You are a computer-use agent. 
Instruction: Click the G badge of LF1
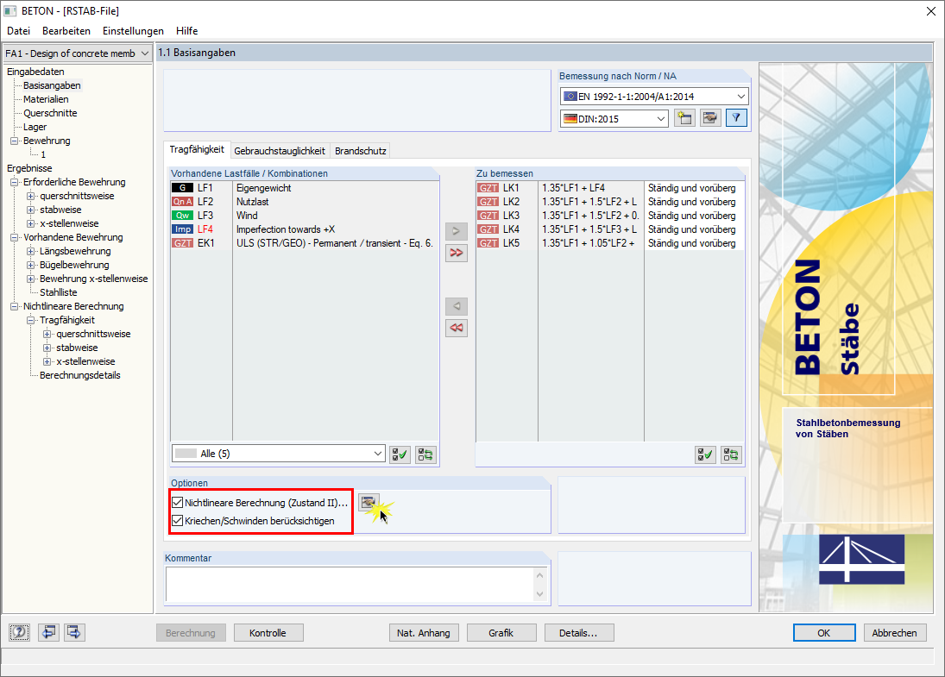point(183,188)
